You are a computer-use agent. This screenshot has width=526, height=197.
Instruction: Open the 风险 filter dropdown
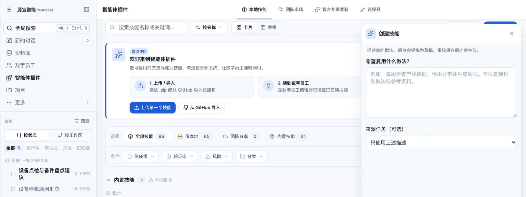217,157
